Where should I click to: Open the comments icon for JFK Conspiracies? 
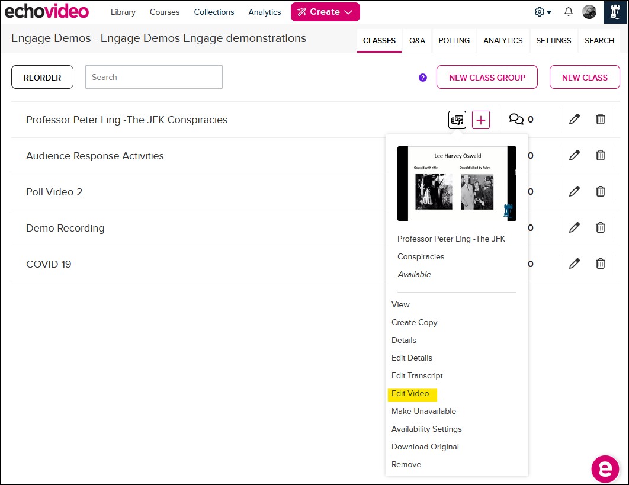pos(516,120)
